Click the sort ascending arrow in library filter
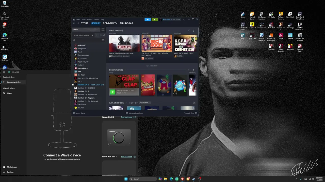325x182 pixels. [97, 35]
